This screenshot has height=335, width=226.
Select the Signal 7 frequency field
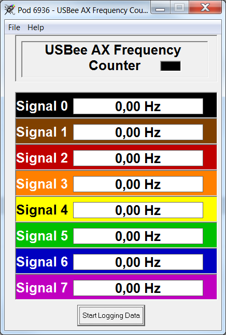pyautogui.click(x=138, y=288)
